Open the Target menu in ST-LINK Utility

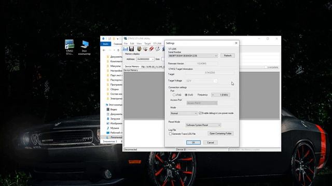coord(147,43)
